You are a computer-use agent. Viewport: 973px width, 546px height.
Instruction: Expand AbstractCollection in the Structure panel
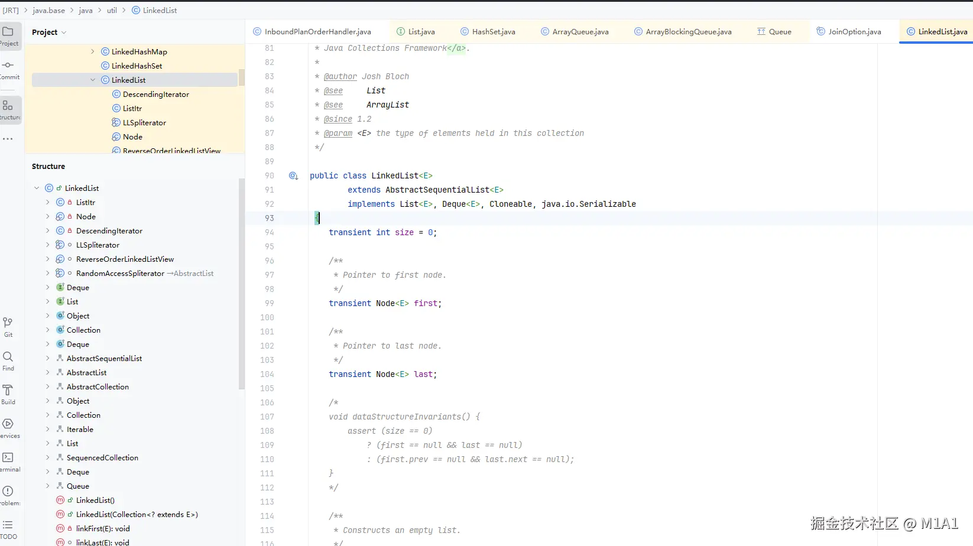pos(48,386)
